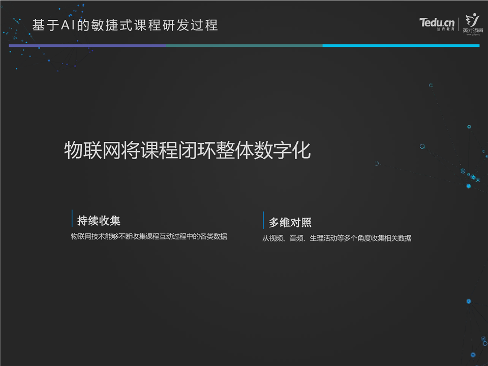Viewport: 488px width, 366px height.
Task: Click the description starting with 从视频、音频
Action: [337, 238]
